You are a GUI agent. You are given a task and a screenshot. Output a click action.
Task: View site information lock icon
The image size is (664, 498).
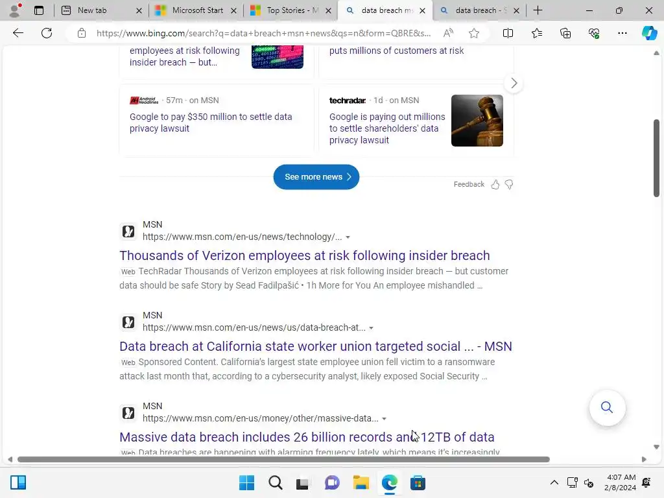point(82,33)
